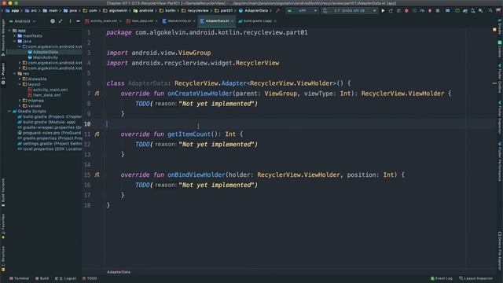
Task: Select item_data.xml in layout folder
Action: pyautogui.click(x=46, y=95)
